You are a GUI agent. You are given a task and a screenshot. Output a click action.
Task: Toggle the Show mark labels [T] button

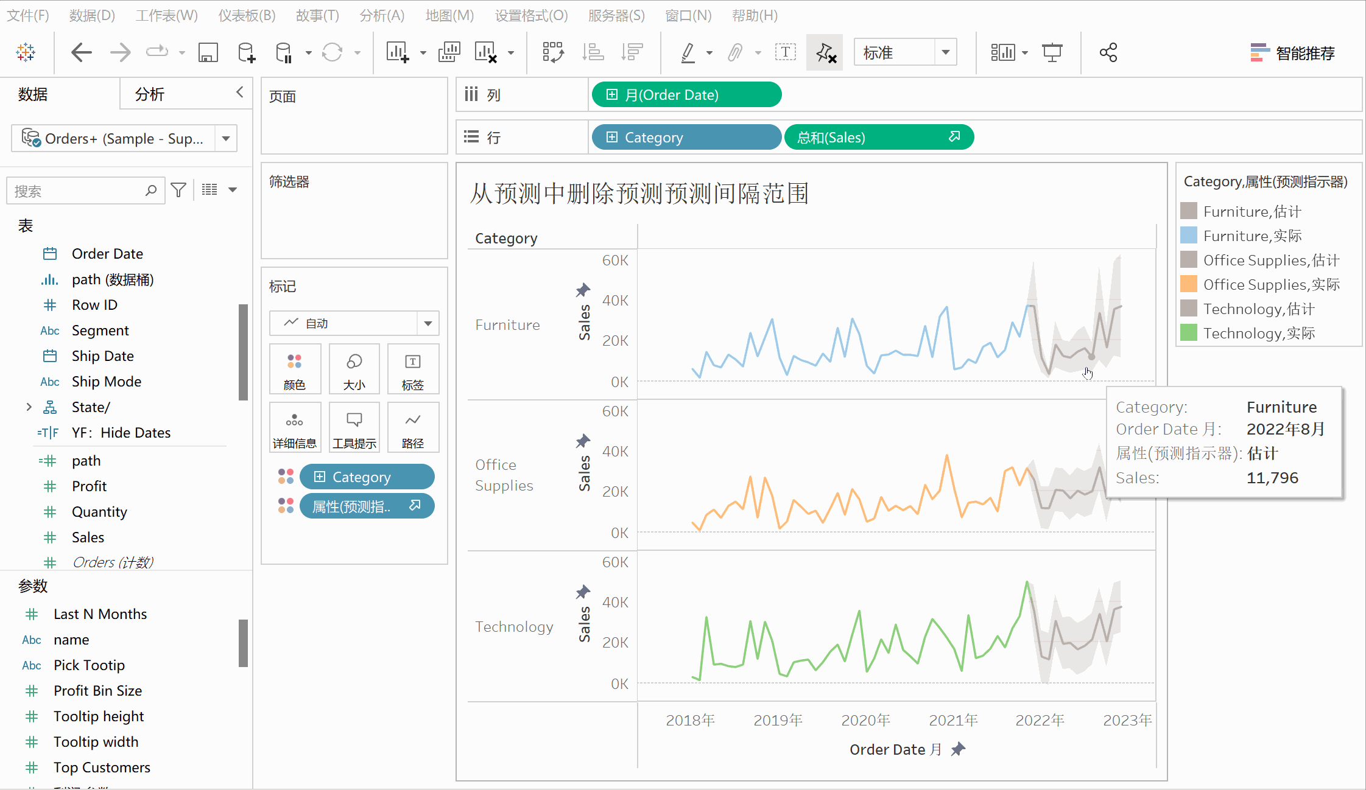click(x=785, y=53)
